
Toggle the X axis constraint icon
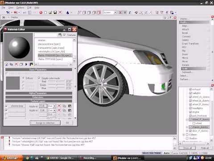click(x=120, y=13)
